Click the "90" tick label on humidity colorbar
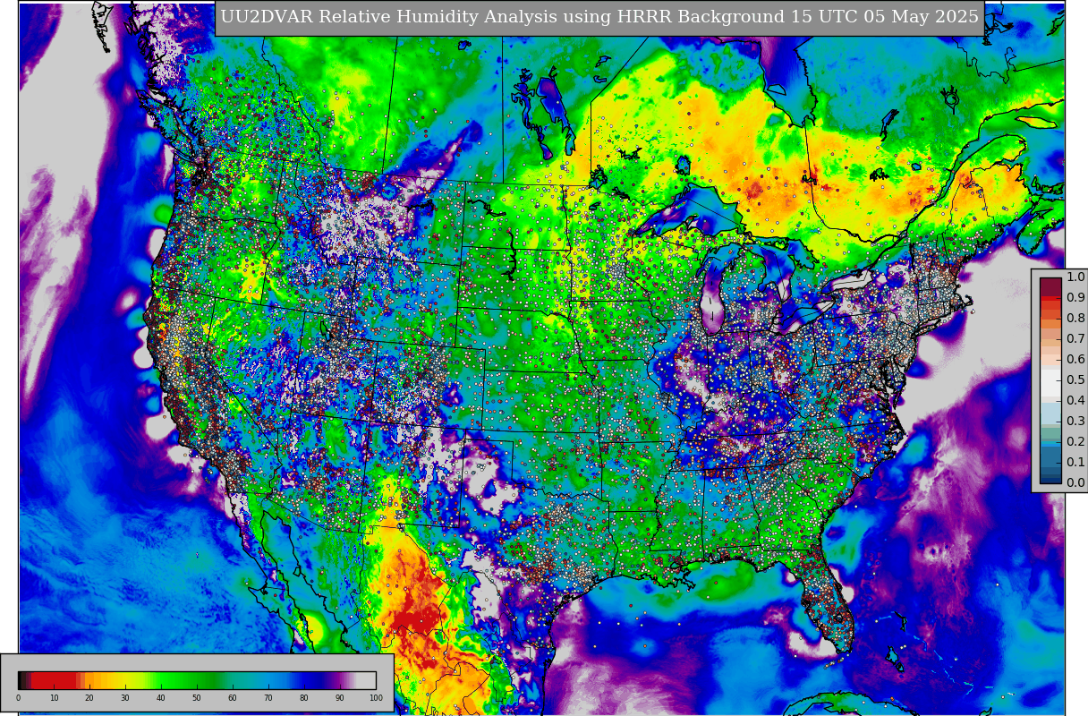This screenshot has width=1088, height=716. pyautogui.click(x=340, y=698)
